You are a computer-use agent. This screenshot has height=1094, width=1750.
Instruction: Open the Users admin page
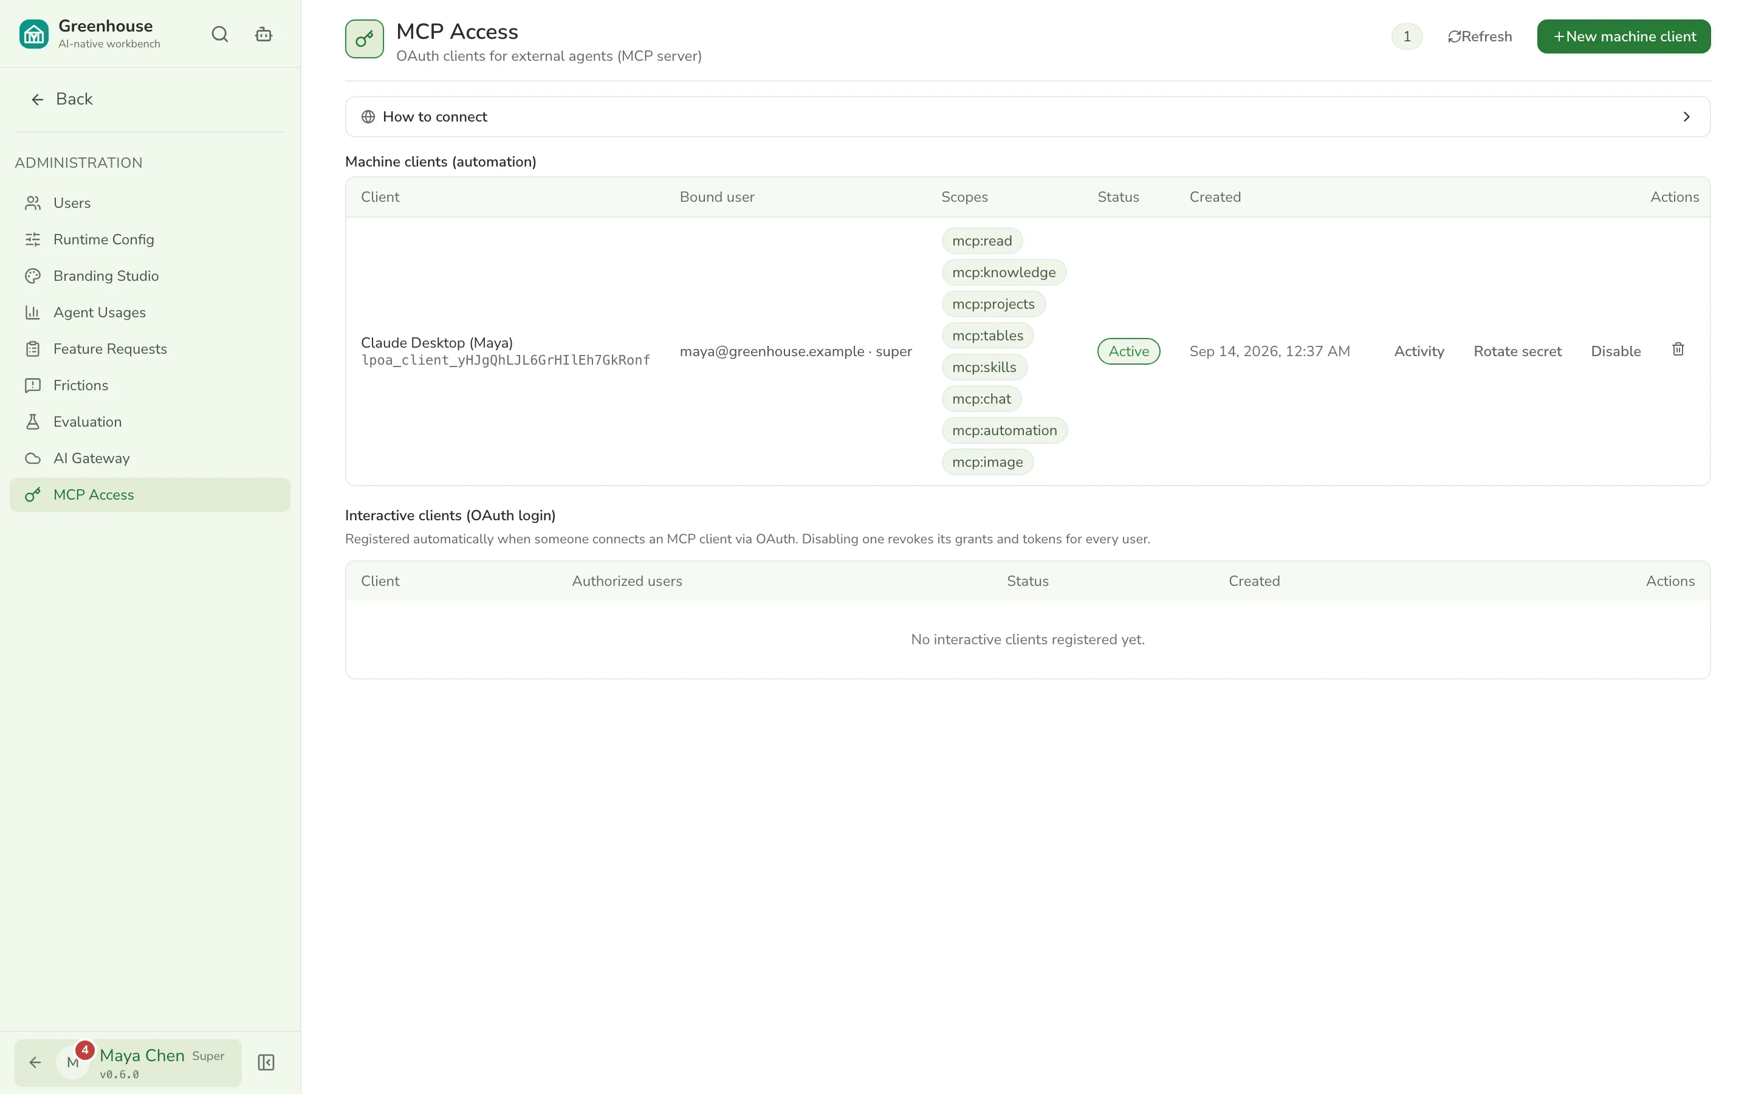[x=149, y=204]
